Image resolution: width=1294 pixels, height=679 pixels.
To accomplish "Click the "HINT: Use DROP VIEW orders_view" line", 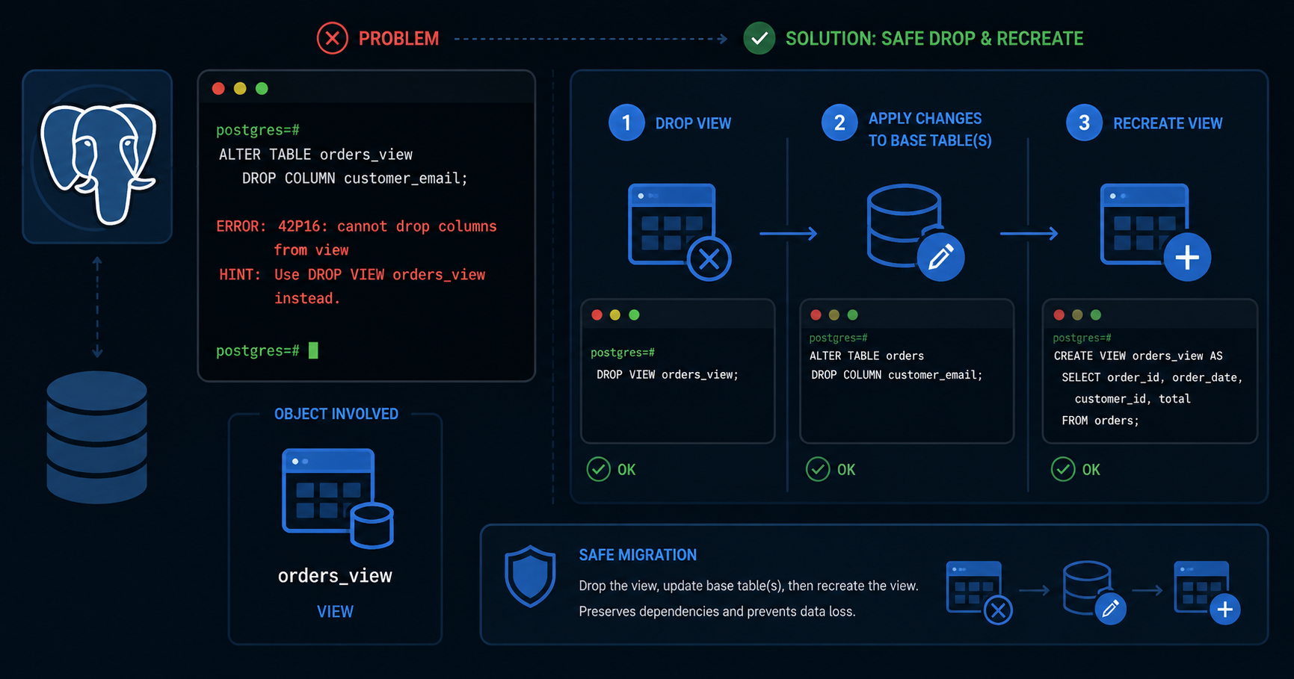I will (352, 275).
